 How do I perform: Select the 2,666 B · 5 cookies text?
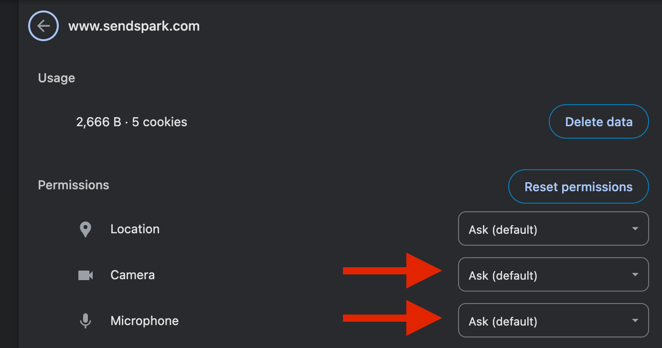click(132, 122)
